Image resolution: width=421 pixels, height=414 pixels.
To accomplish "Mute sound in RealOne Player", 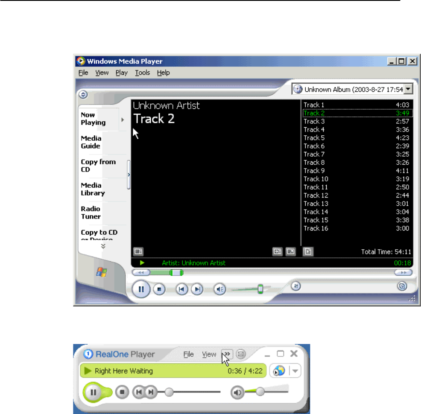I will [237, 393].
